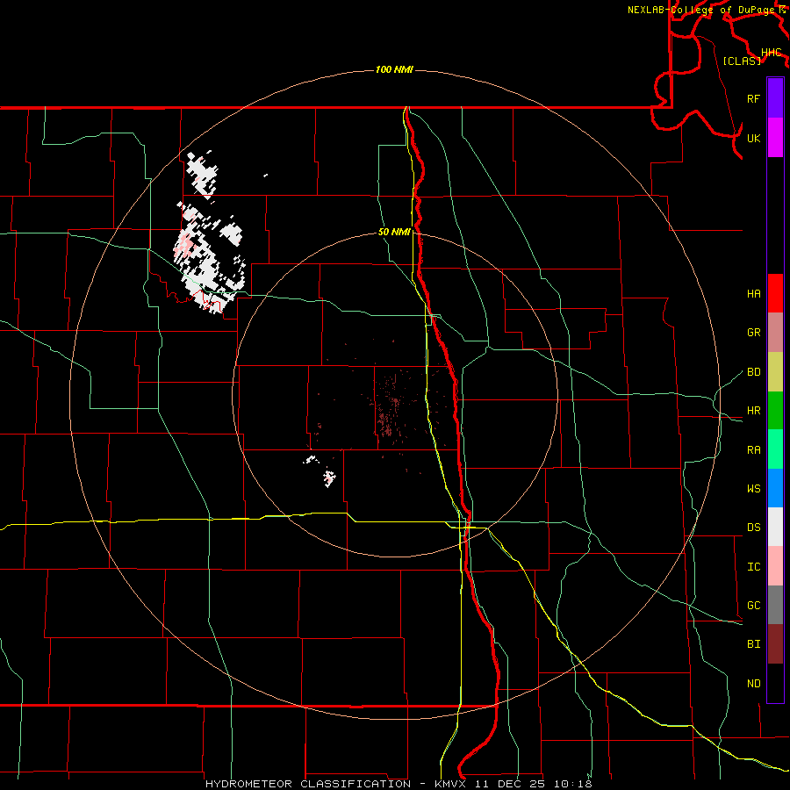Click the UK legend label
Screen dimensions: 790x790
coord(753,138)
